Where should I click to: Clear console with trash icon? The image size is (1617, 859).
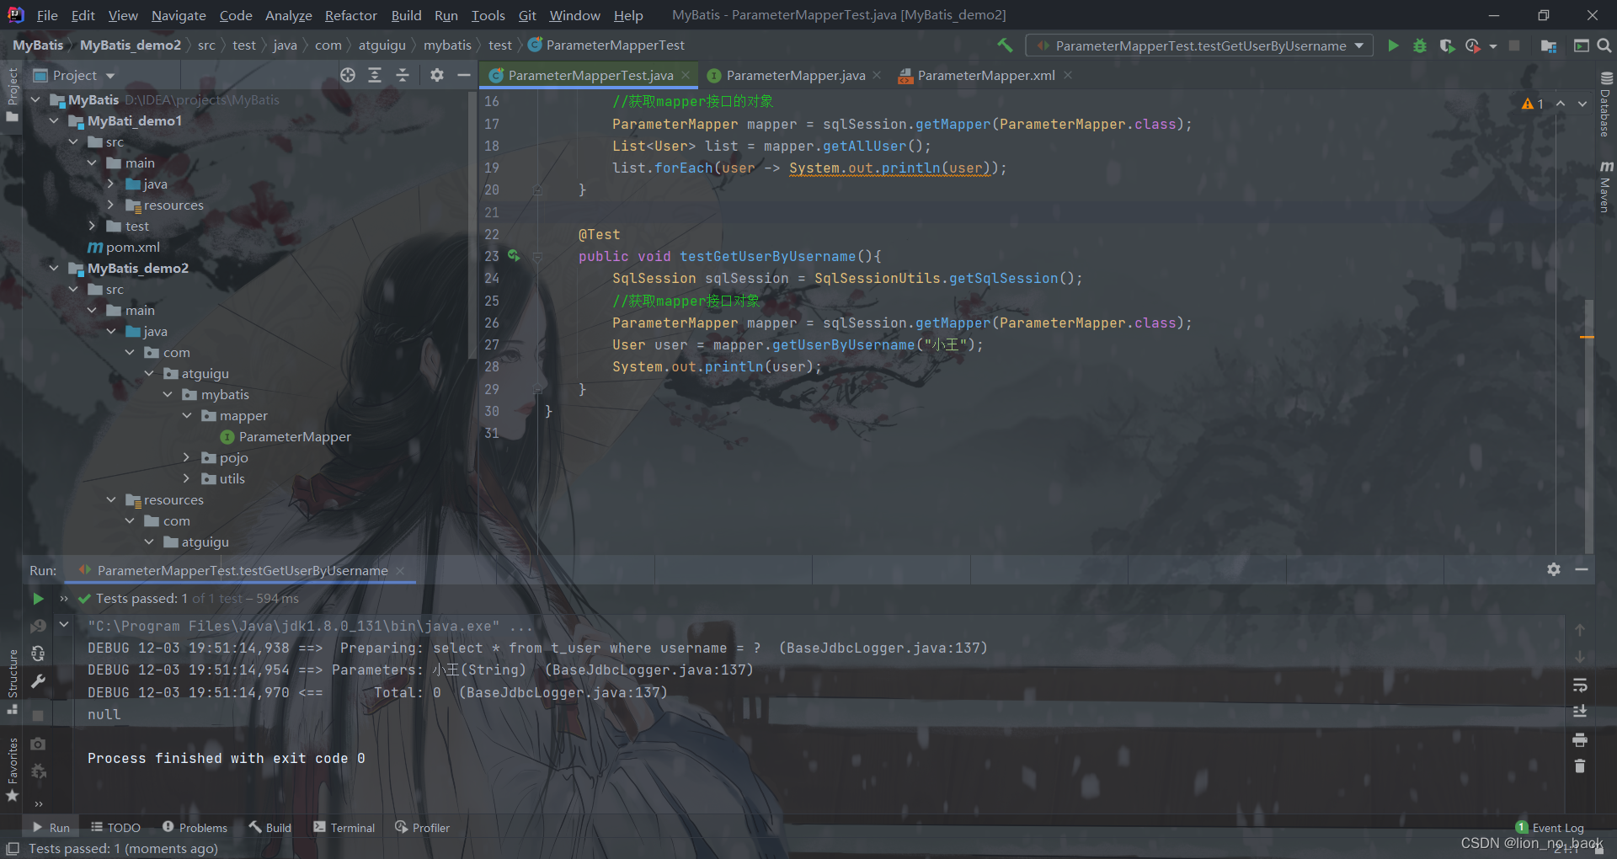click(1580, 766)
